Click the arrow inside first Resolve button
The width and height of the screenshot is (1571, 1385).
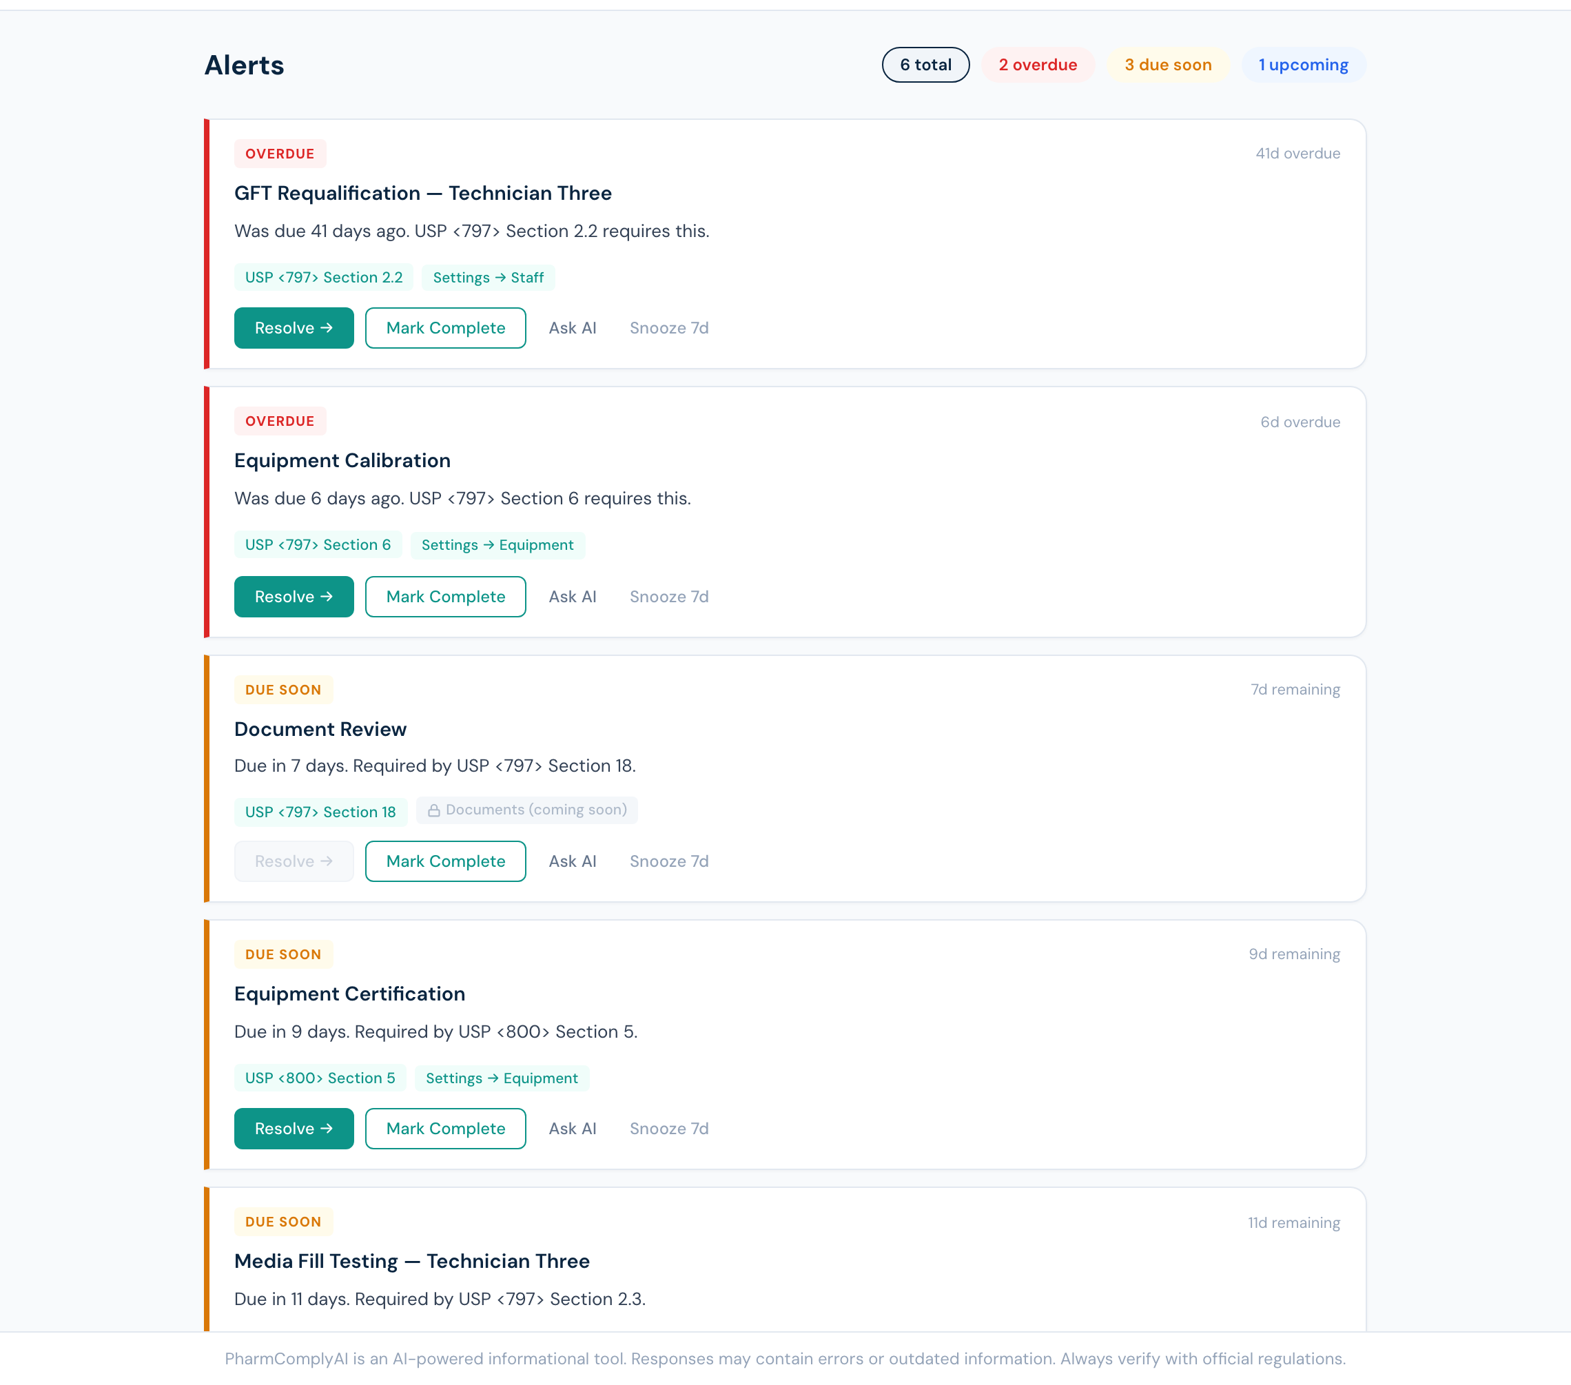[x=325, y=327]
